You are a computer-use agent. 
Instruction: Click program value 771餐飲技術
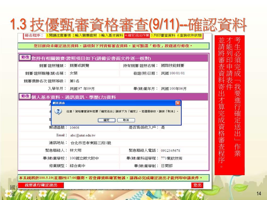(172, 158)
